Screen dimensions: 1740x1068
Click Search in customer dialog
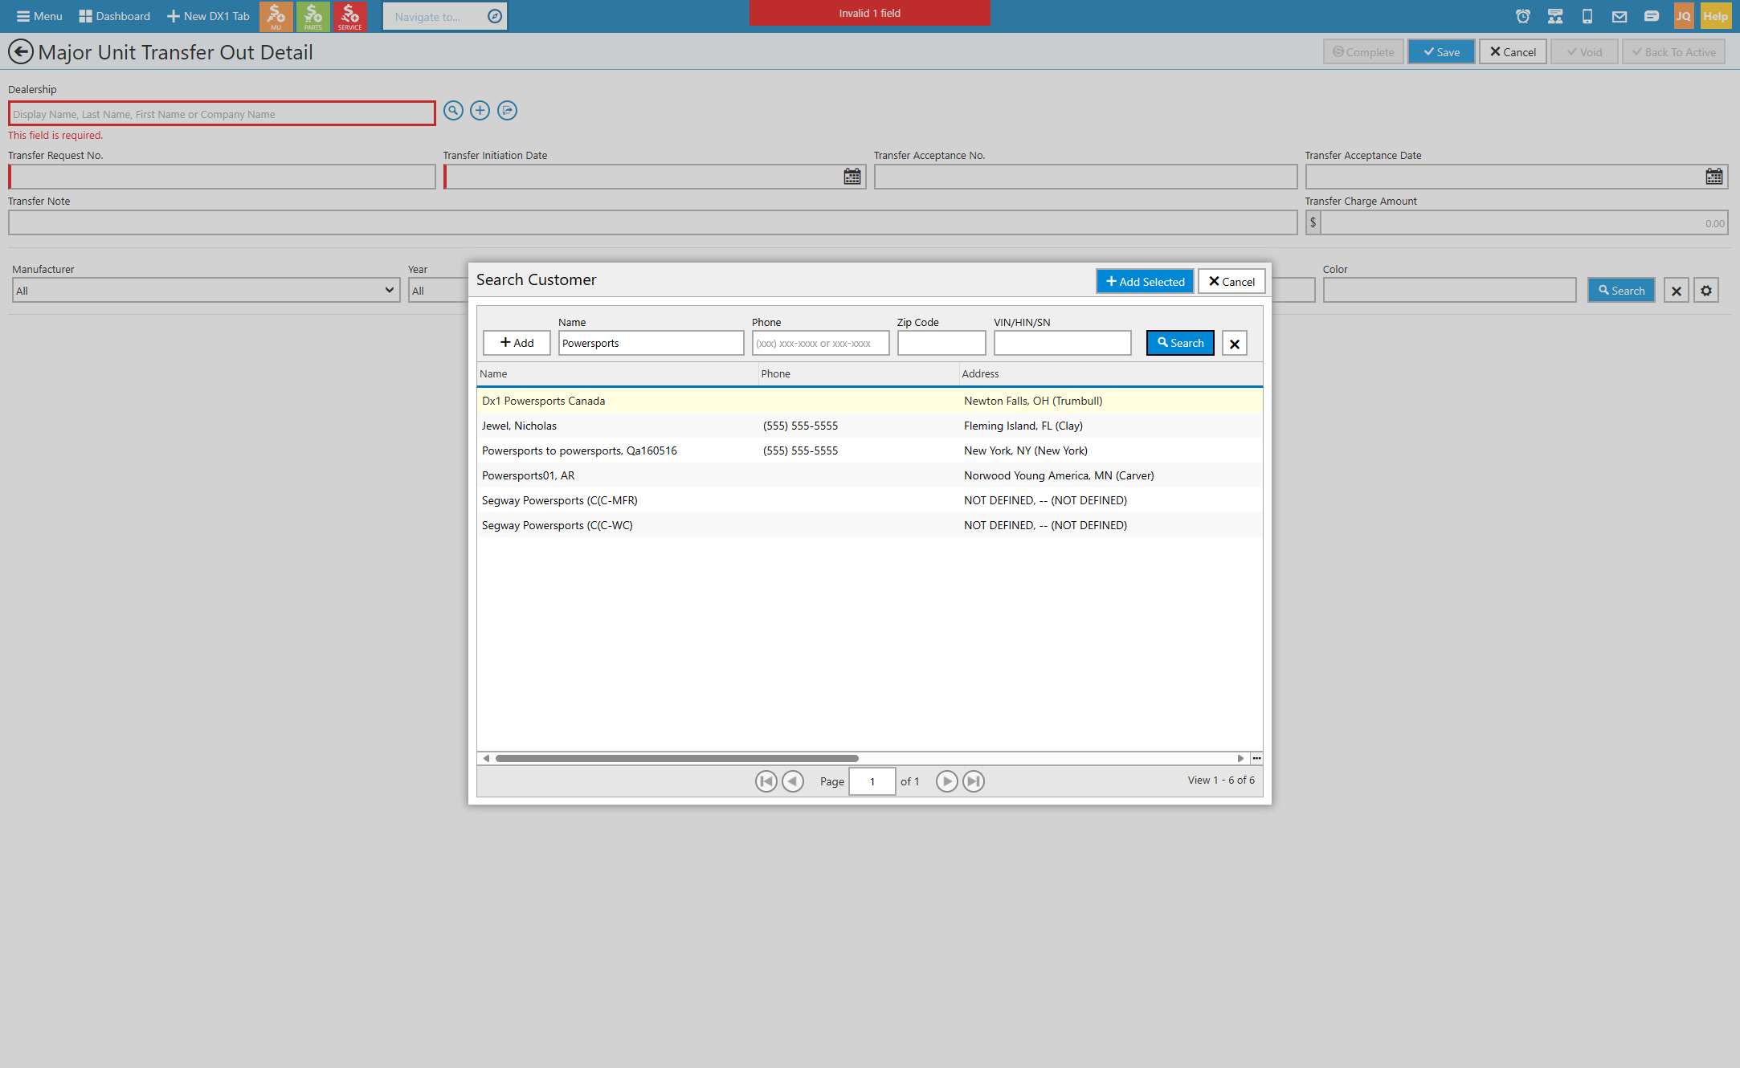(1180, 343)
